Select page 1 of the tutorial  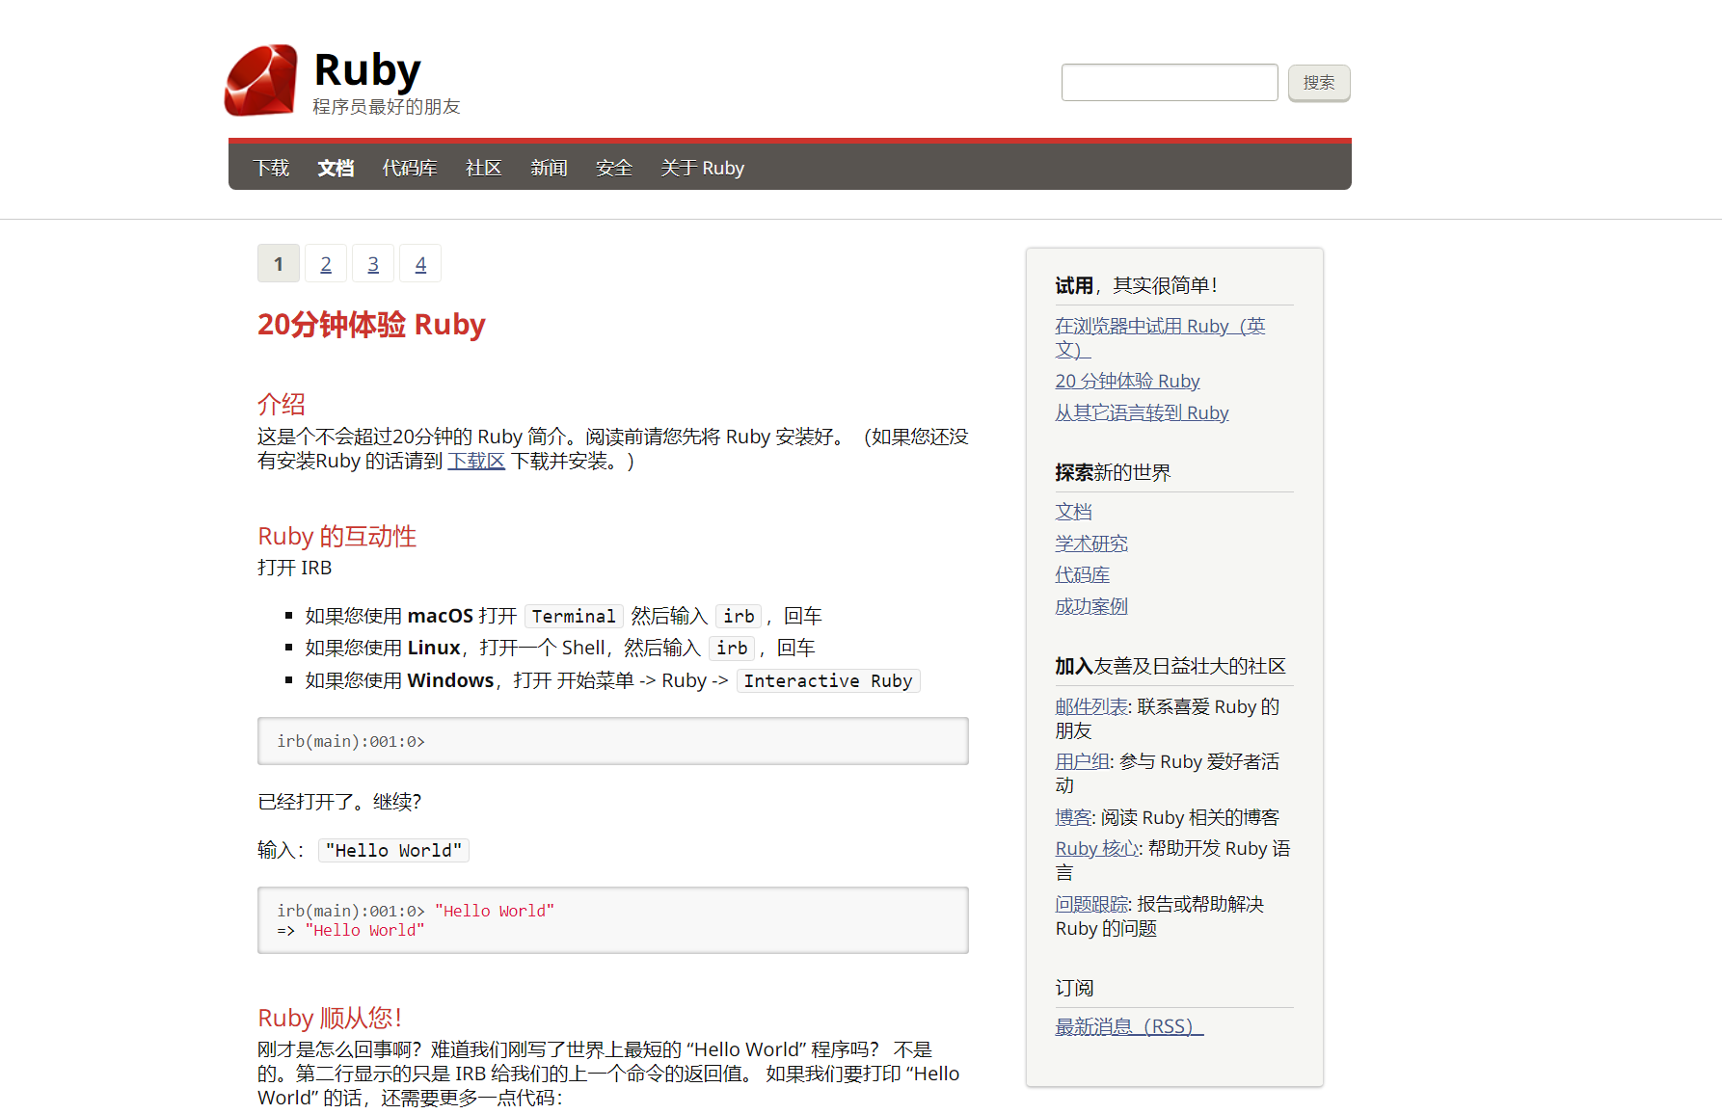[279, 263]
